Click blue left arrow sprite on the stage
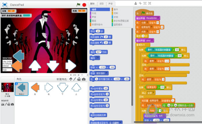This screenshot has width=202, height=124. pyautogui.click(x=19, y=56)
